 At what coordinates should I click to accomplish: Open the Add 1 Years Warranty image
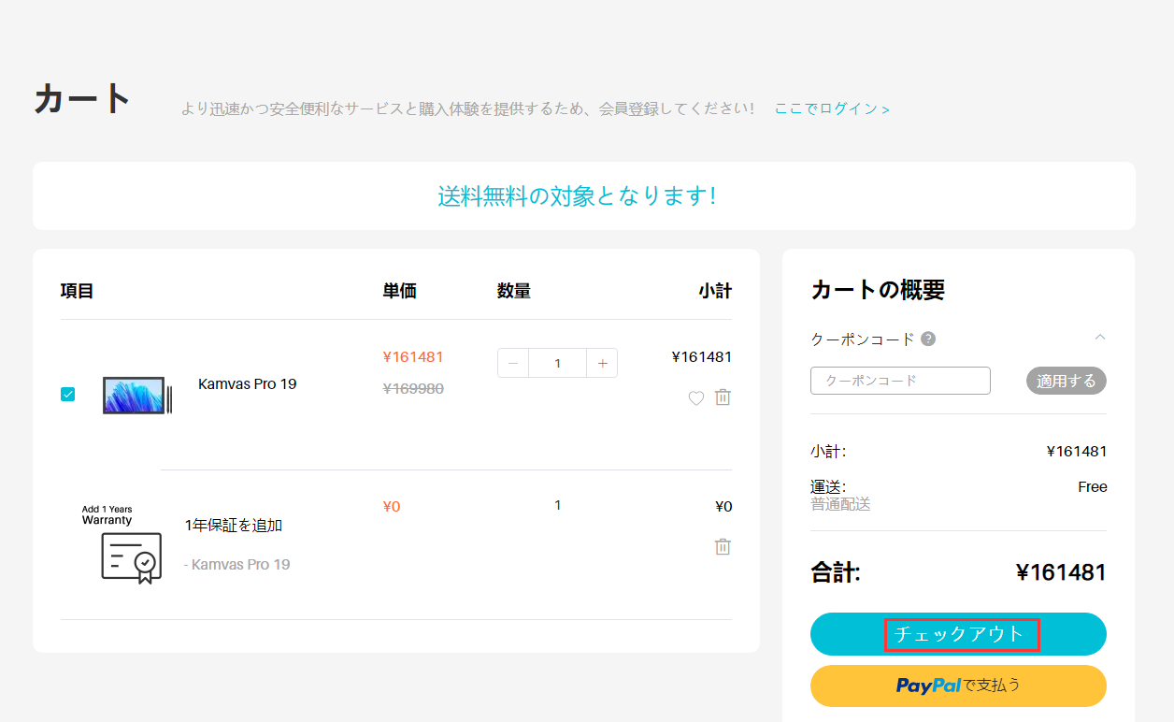[x=122, y=544]
